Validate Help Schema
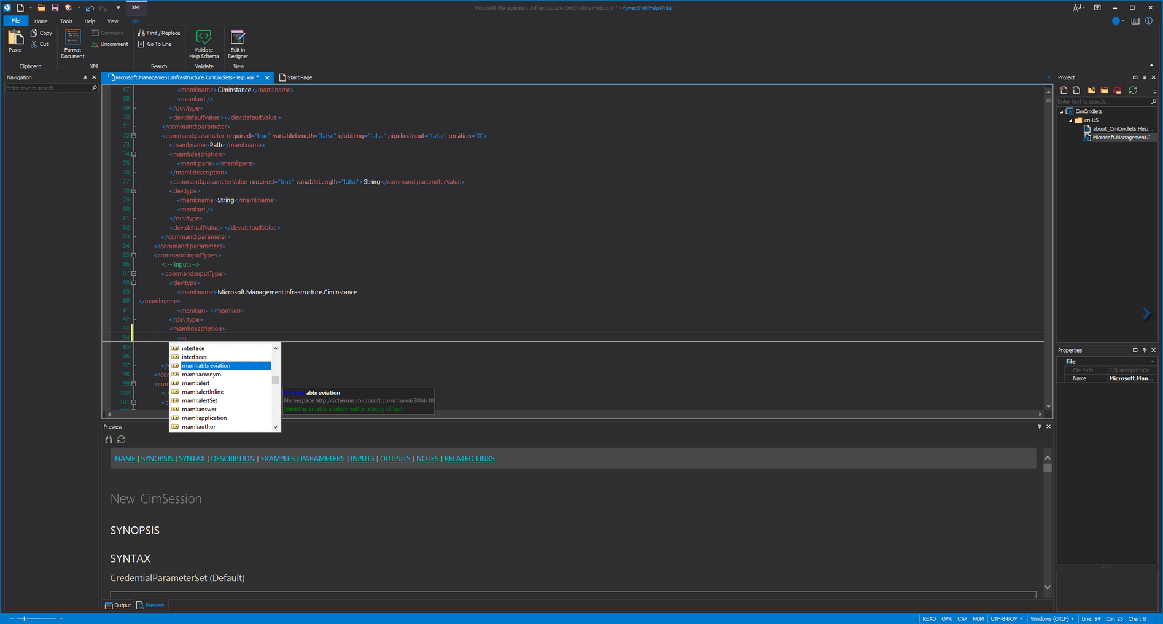 pyautogui.click(x=204, y=44)
